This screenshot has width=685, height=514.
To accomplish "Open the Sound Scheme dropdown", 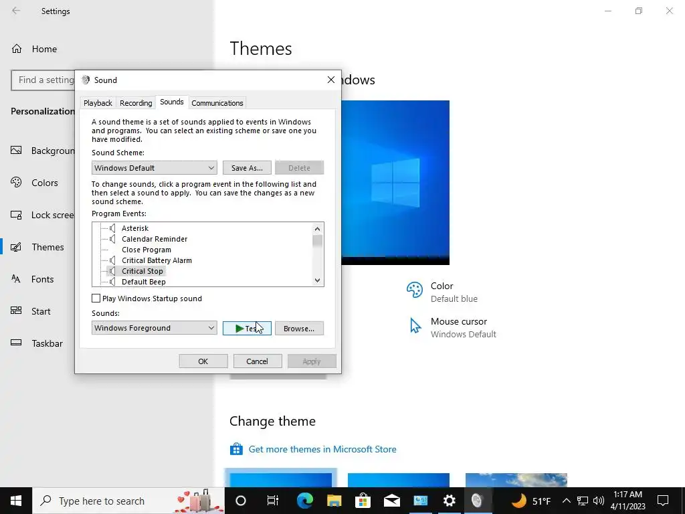I will pyautogui.click(x=155, y=168).
